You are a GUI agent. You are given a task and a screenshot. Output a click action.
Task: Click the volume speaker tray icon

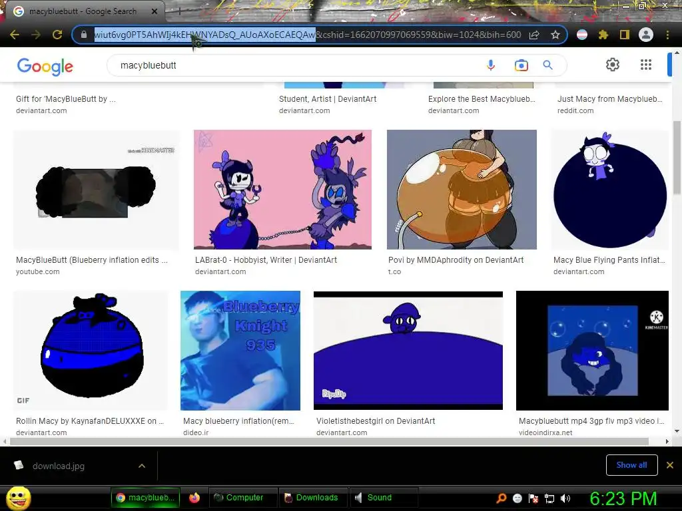(x=565, y=498)
